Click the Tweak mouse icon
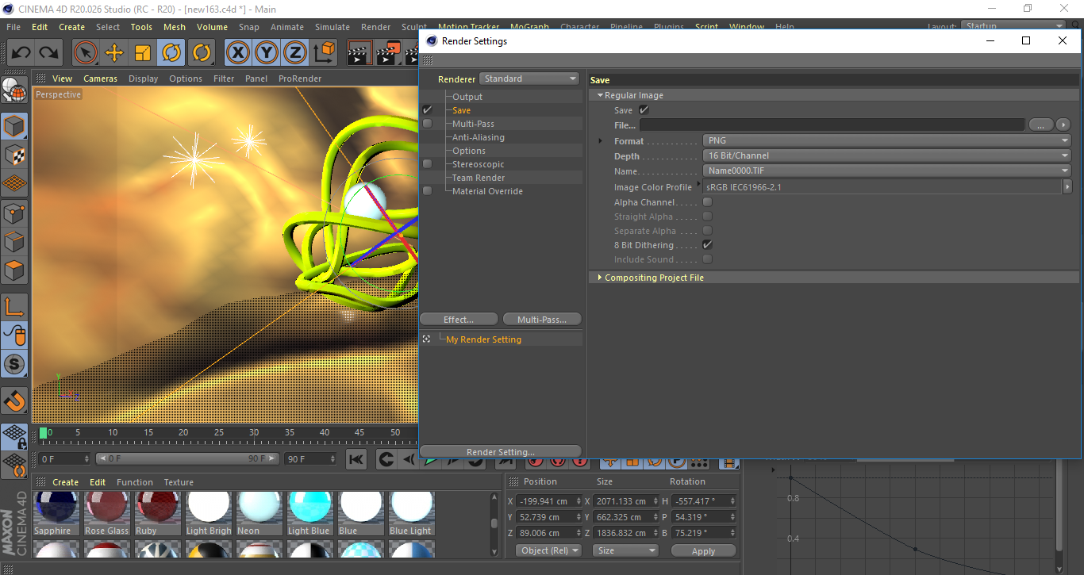This screenshot has width=1084, height=575. pos(14,335)
